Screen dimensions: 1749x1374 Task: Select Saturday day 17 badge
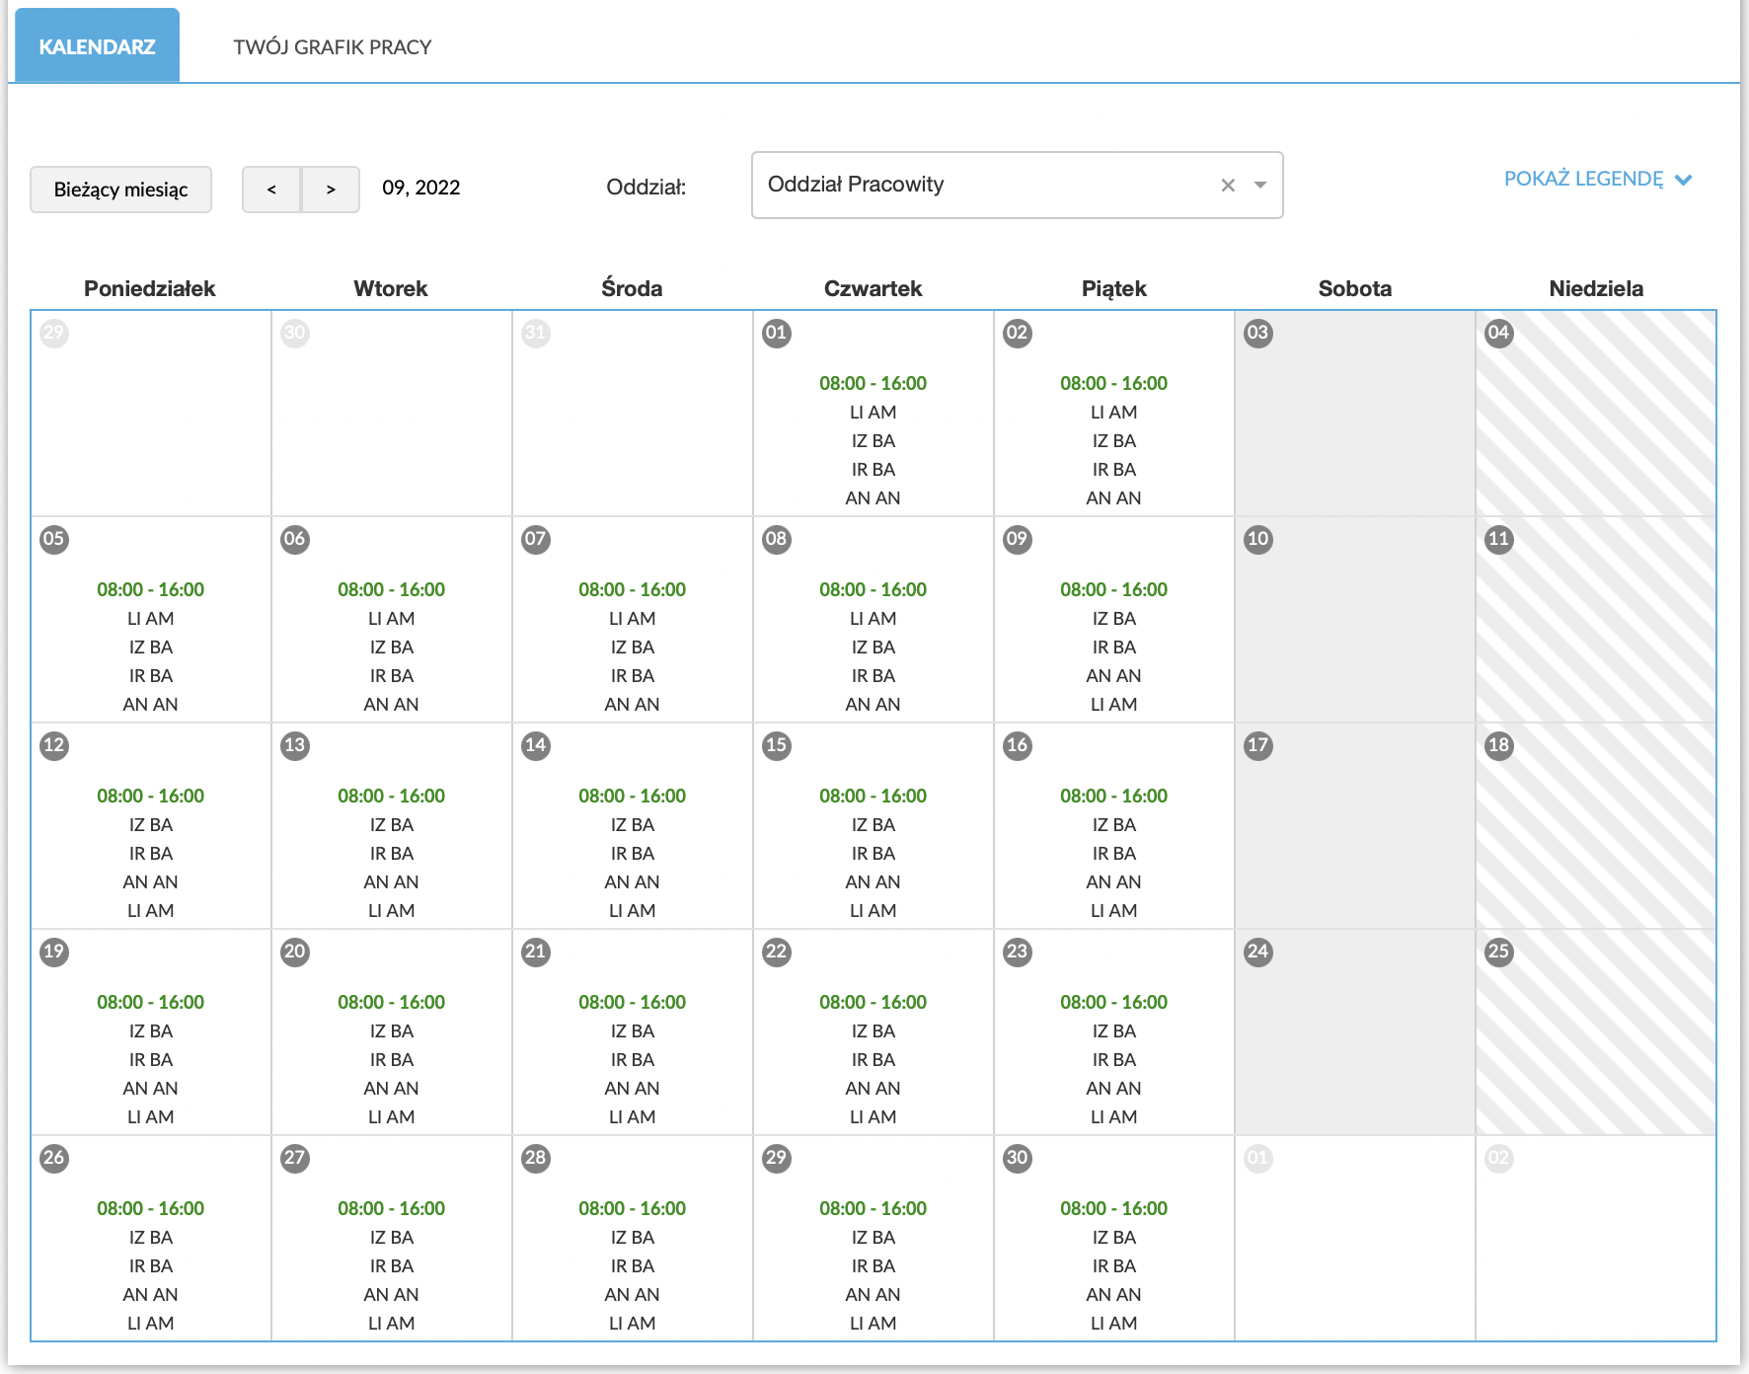point(1258,745)
